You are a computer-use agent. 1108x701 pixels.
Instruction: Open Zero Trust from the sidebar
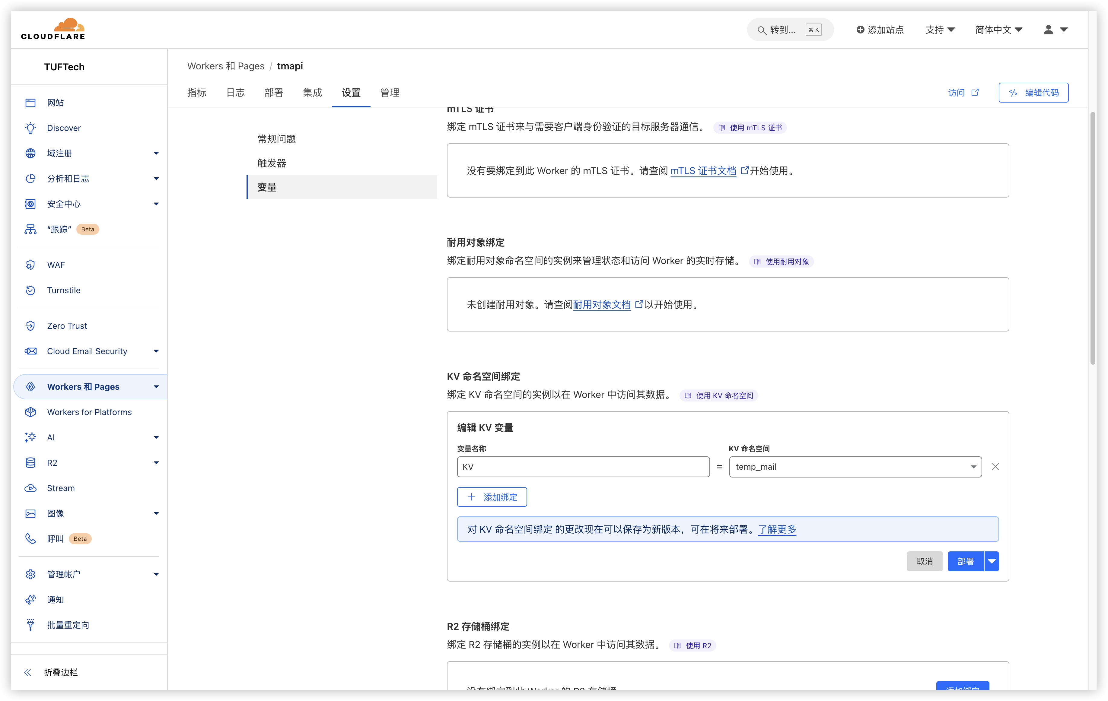67,325
